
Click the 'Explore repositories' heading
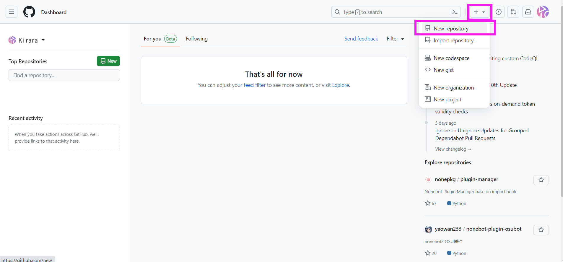point(448,162)
